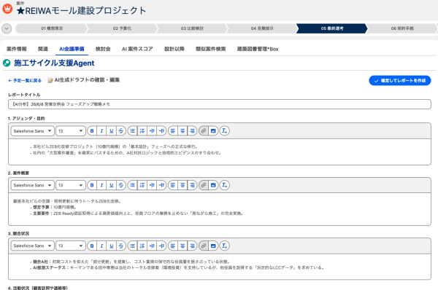Insert link in the 競合状況 editor
The image size is (438, 290).
204,246
